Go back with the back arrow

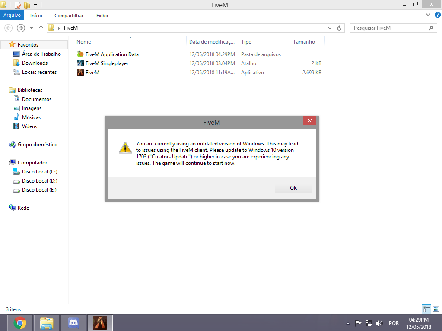(x=9, y=28)
